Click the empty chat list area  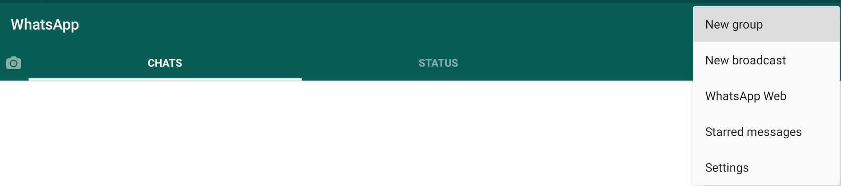[x=345, y=133]
